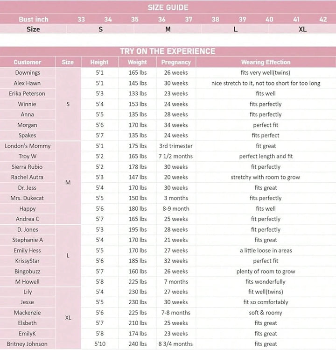Select the Rachel Autra customer cell

pyautogui.click(x=28, y=177)
